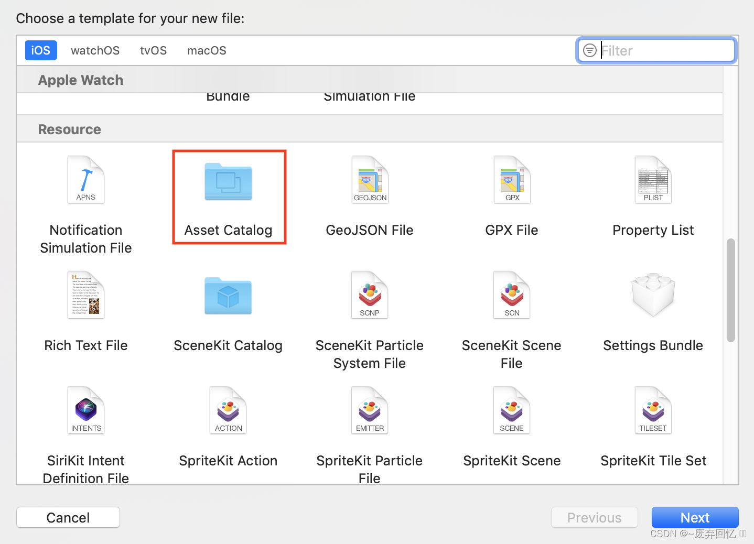Click the "Property List" label
Viewport: 754px width, 544px height.
tap(653, 230)
